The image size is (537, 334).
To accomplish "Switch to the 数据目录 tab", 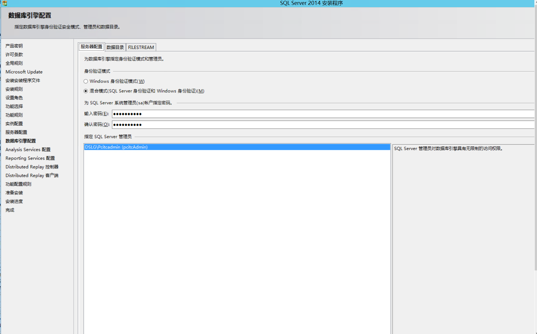I will coord(115,47).
